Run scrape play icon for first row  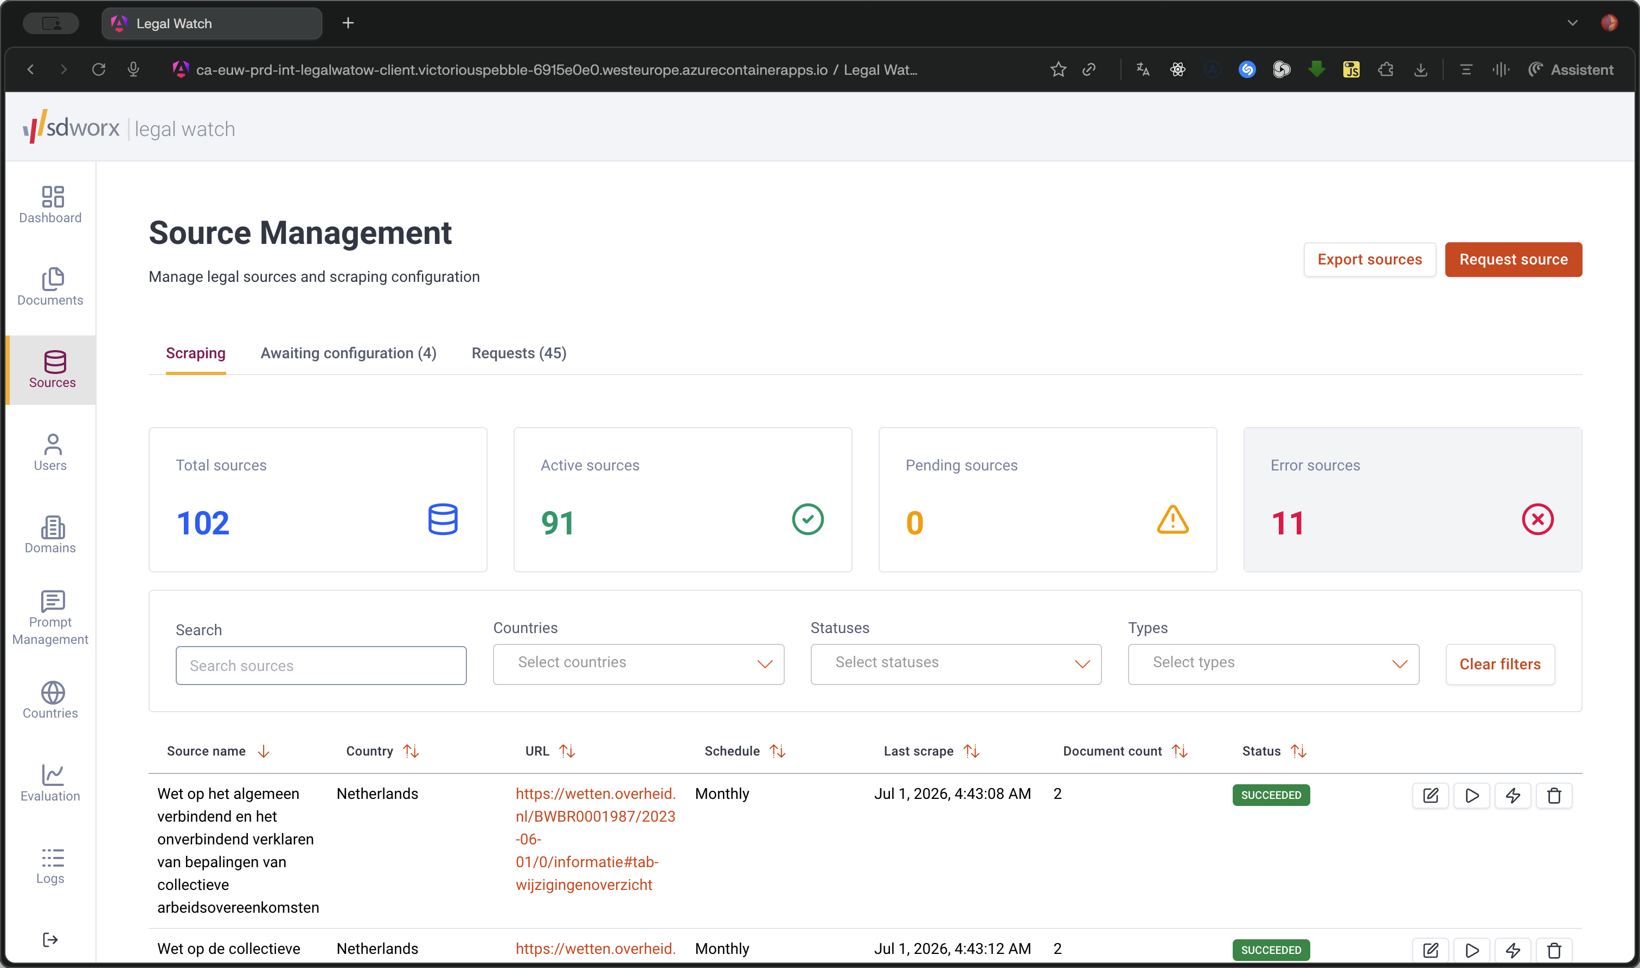tap(1472, 795)
